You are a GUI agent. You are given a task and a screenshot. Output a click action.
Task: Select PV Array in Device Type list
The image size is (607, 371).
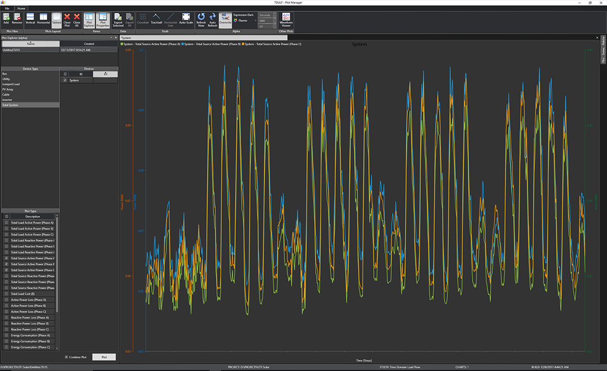click(8, 89)
